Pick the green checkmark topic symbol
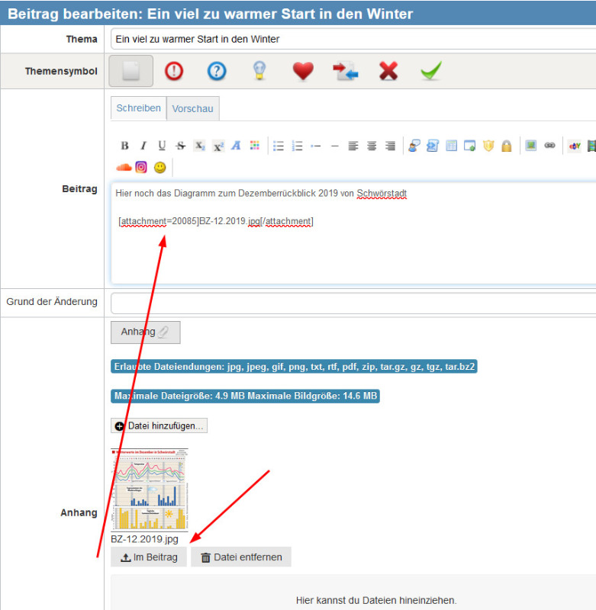Image resolution: width=596 pixels, height=610 pixels. pos(431,71)
